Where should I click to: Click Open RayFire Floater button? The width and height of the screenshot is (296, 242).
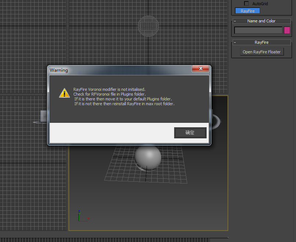click(x=262, y=52)
